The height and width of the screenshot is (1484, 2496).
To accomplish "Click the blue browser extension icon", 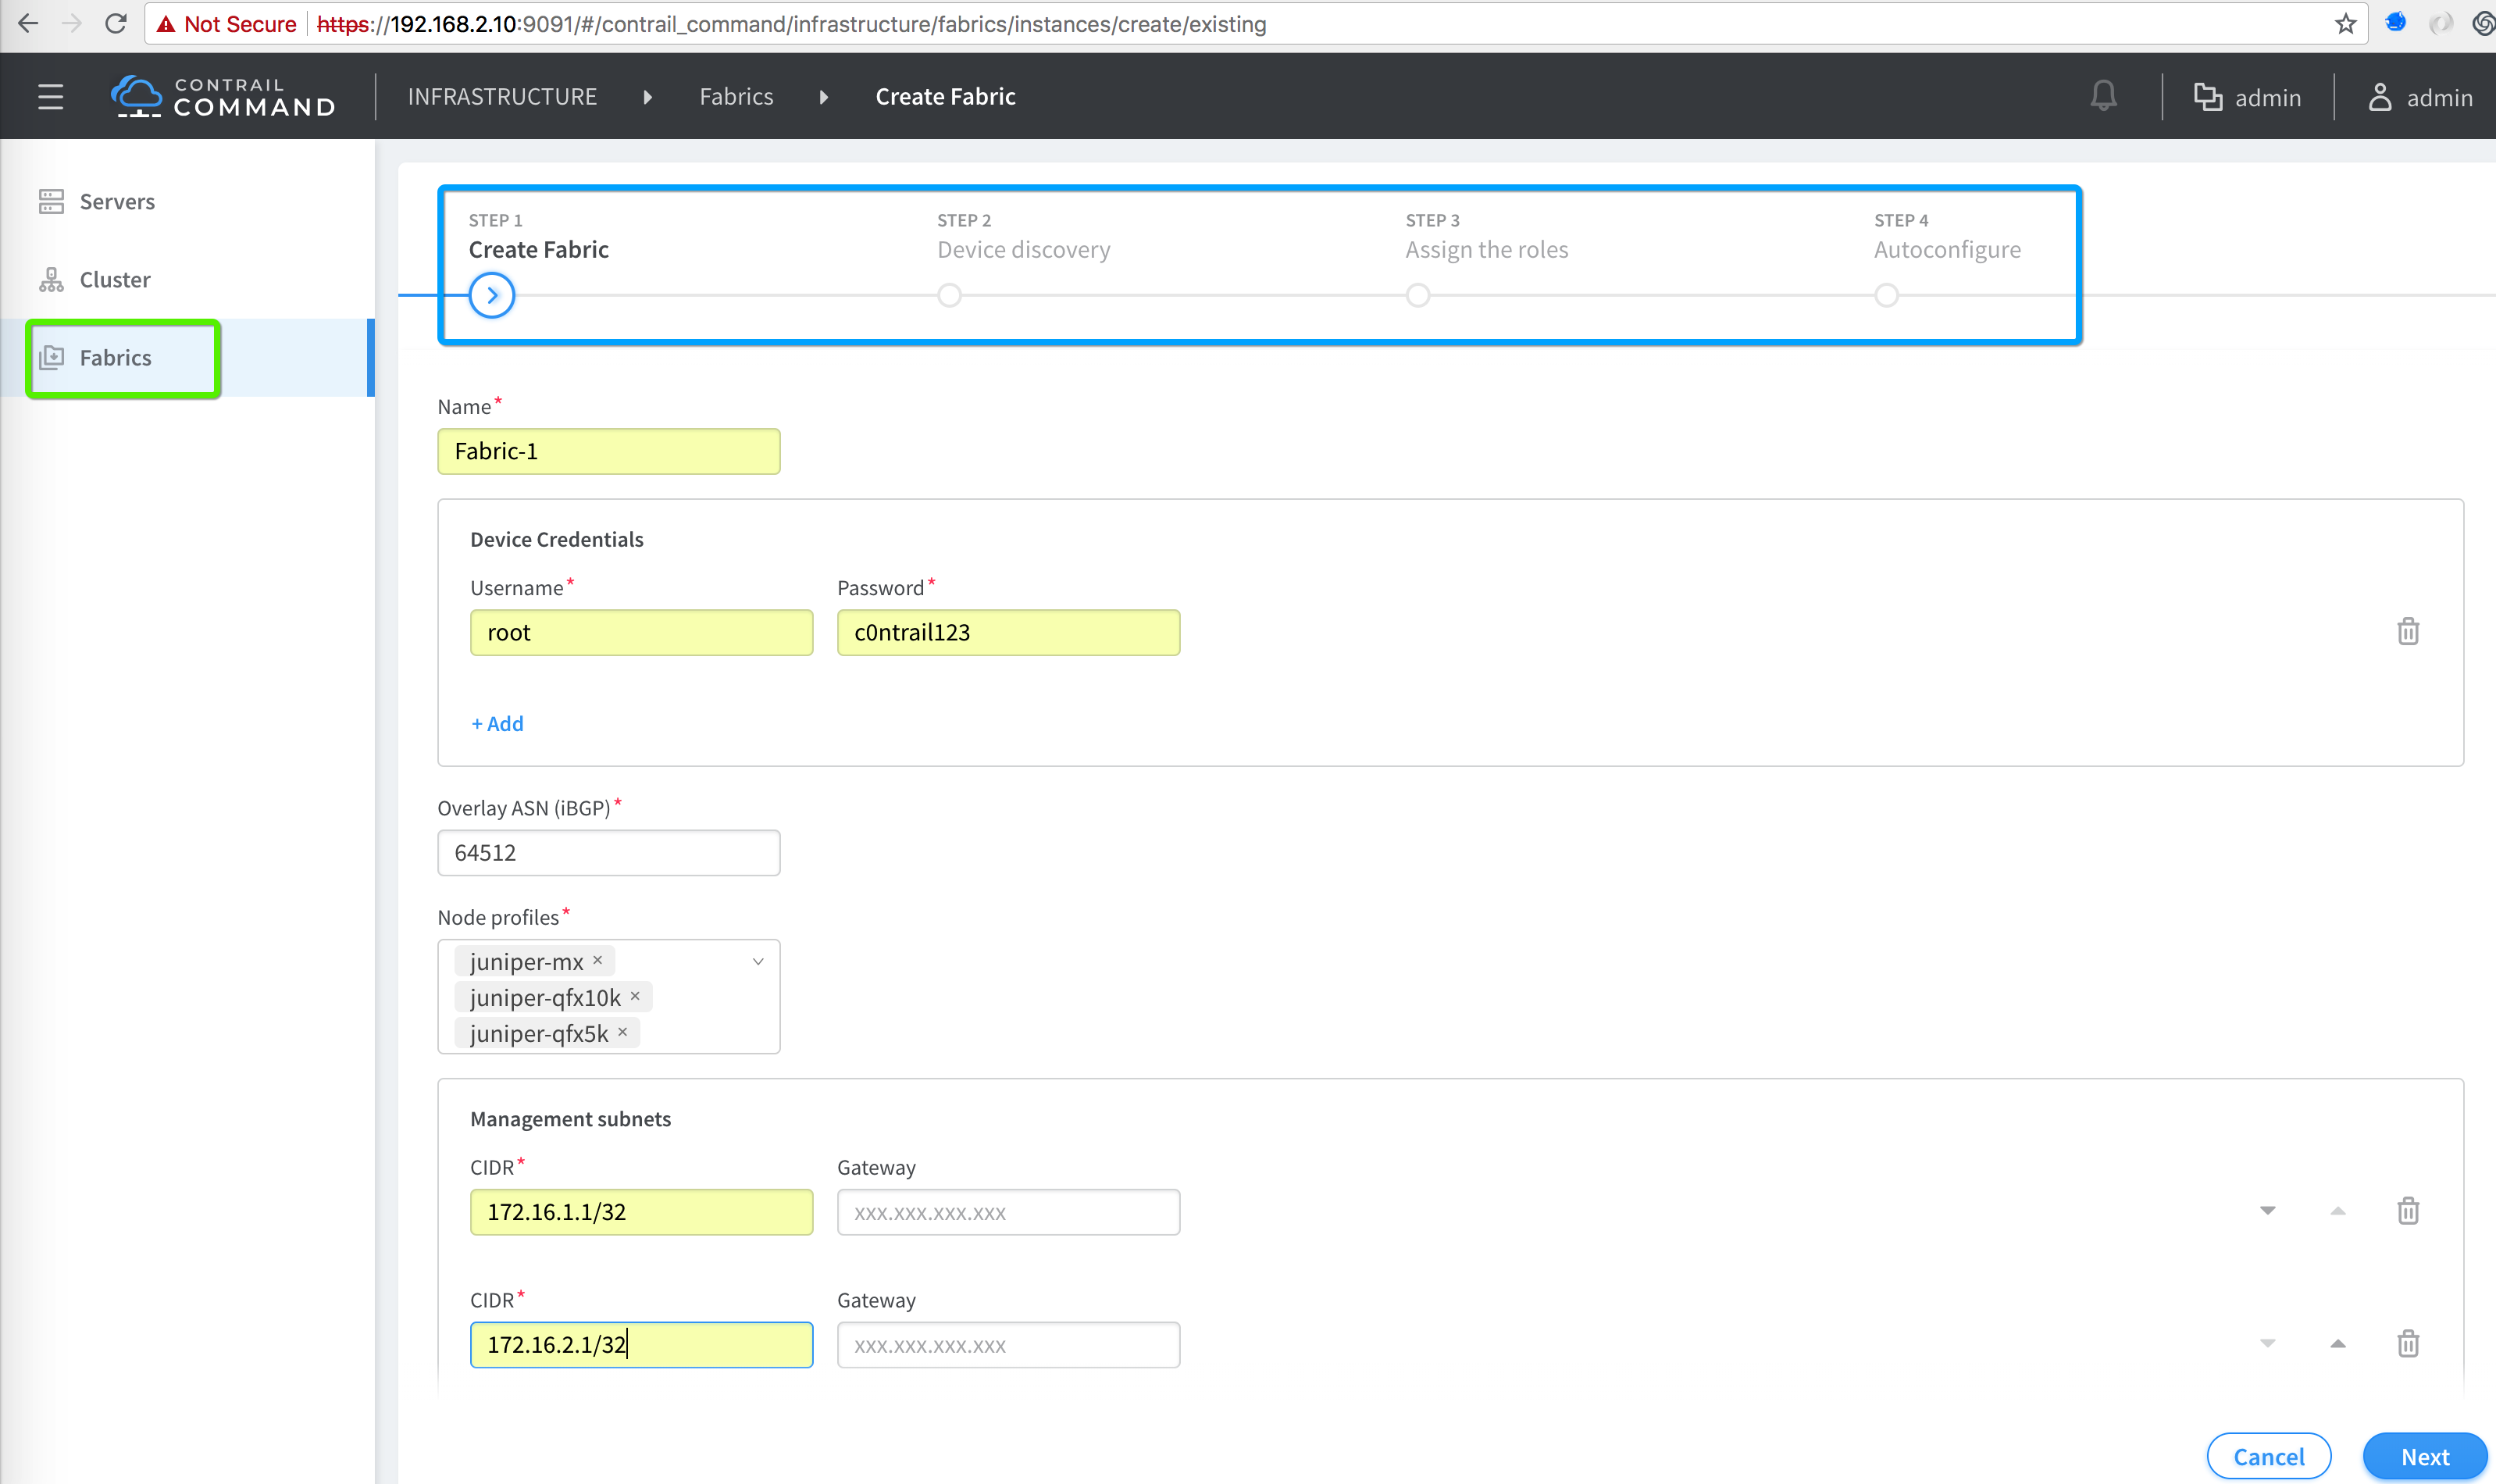I will coord(2395,22).
